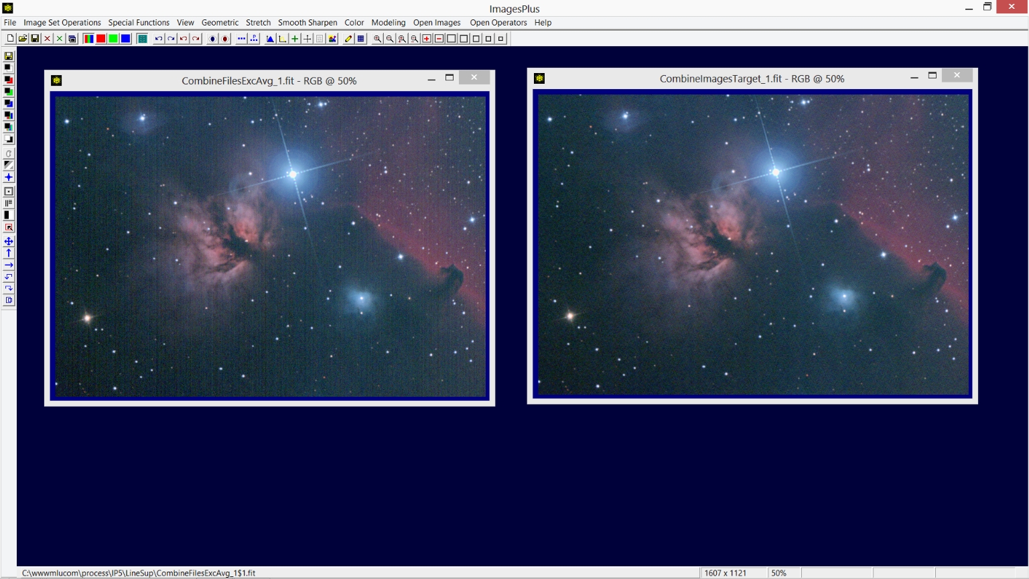Click the 50% zoom value in status bar
This screenshot has width=1029, height=579.
(x=778, y=573)
